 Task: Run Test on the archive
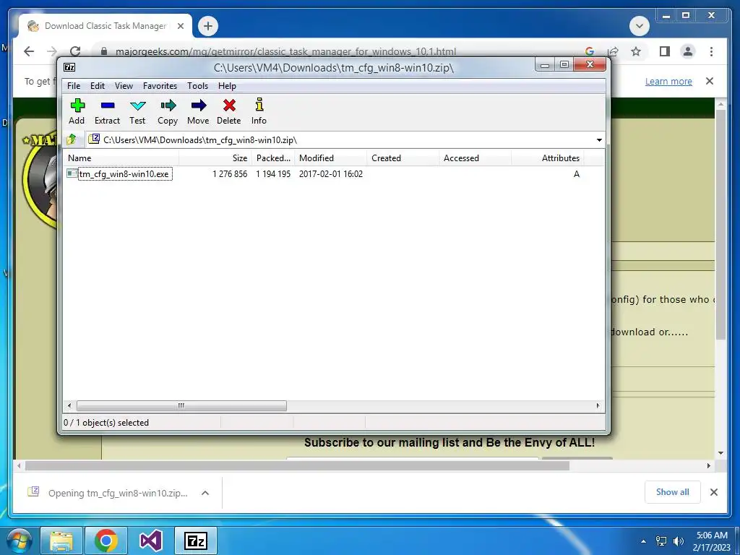tap(137, 111)
